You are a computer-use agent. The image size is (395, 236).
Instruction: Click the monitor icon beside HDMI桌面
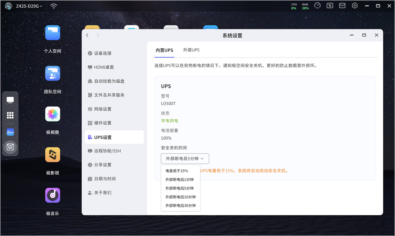tap(90, 67)
